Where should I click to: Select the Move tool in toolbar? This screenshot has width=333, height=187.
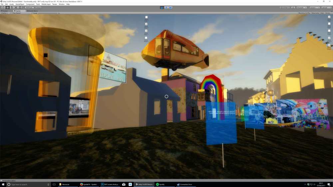(x=8, y=7)
